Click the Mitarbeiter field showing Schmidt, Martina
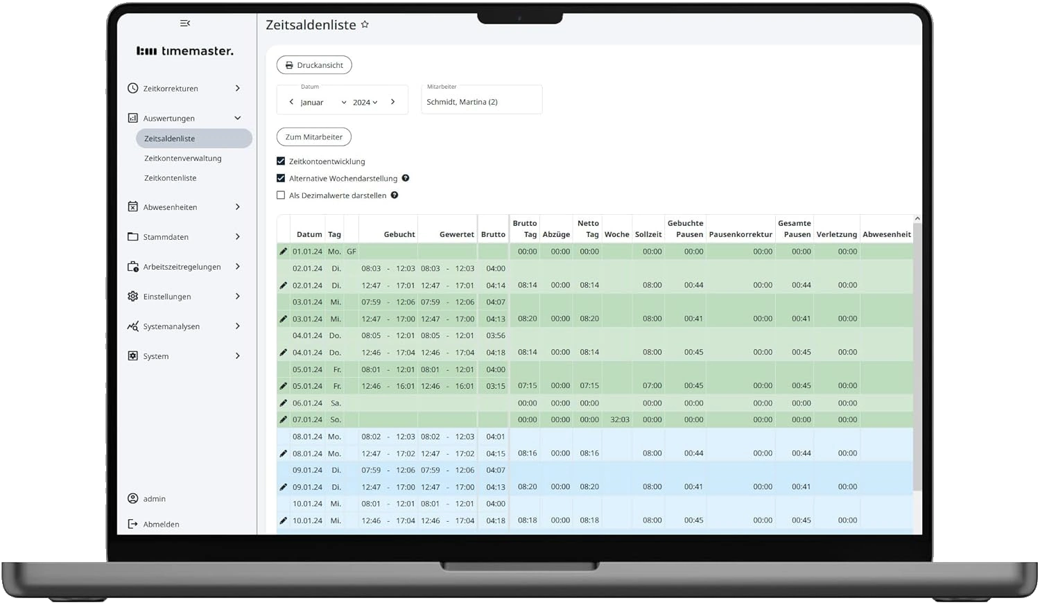The width and height of the screenshot is (1040, 605). tap(481, 102)
